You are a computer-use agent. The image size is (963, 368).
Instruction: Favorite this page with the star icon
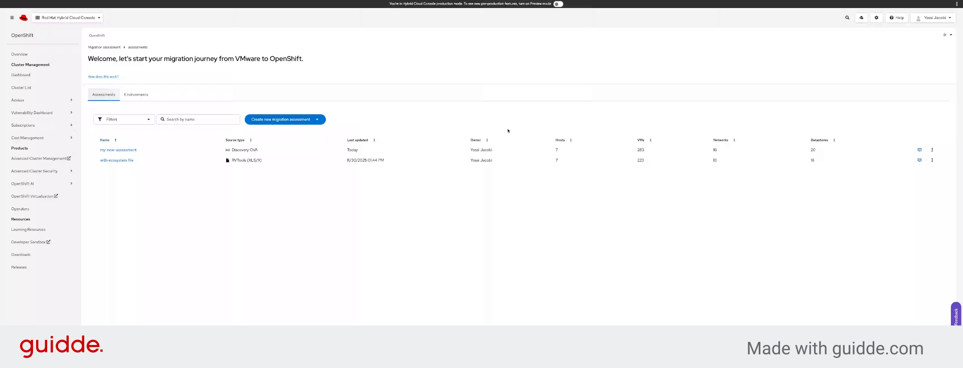[944, 35]
